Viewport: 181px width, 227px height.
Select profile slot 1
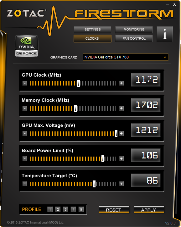click(x=50, y=209)
